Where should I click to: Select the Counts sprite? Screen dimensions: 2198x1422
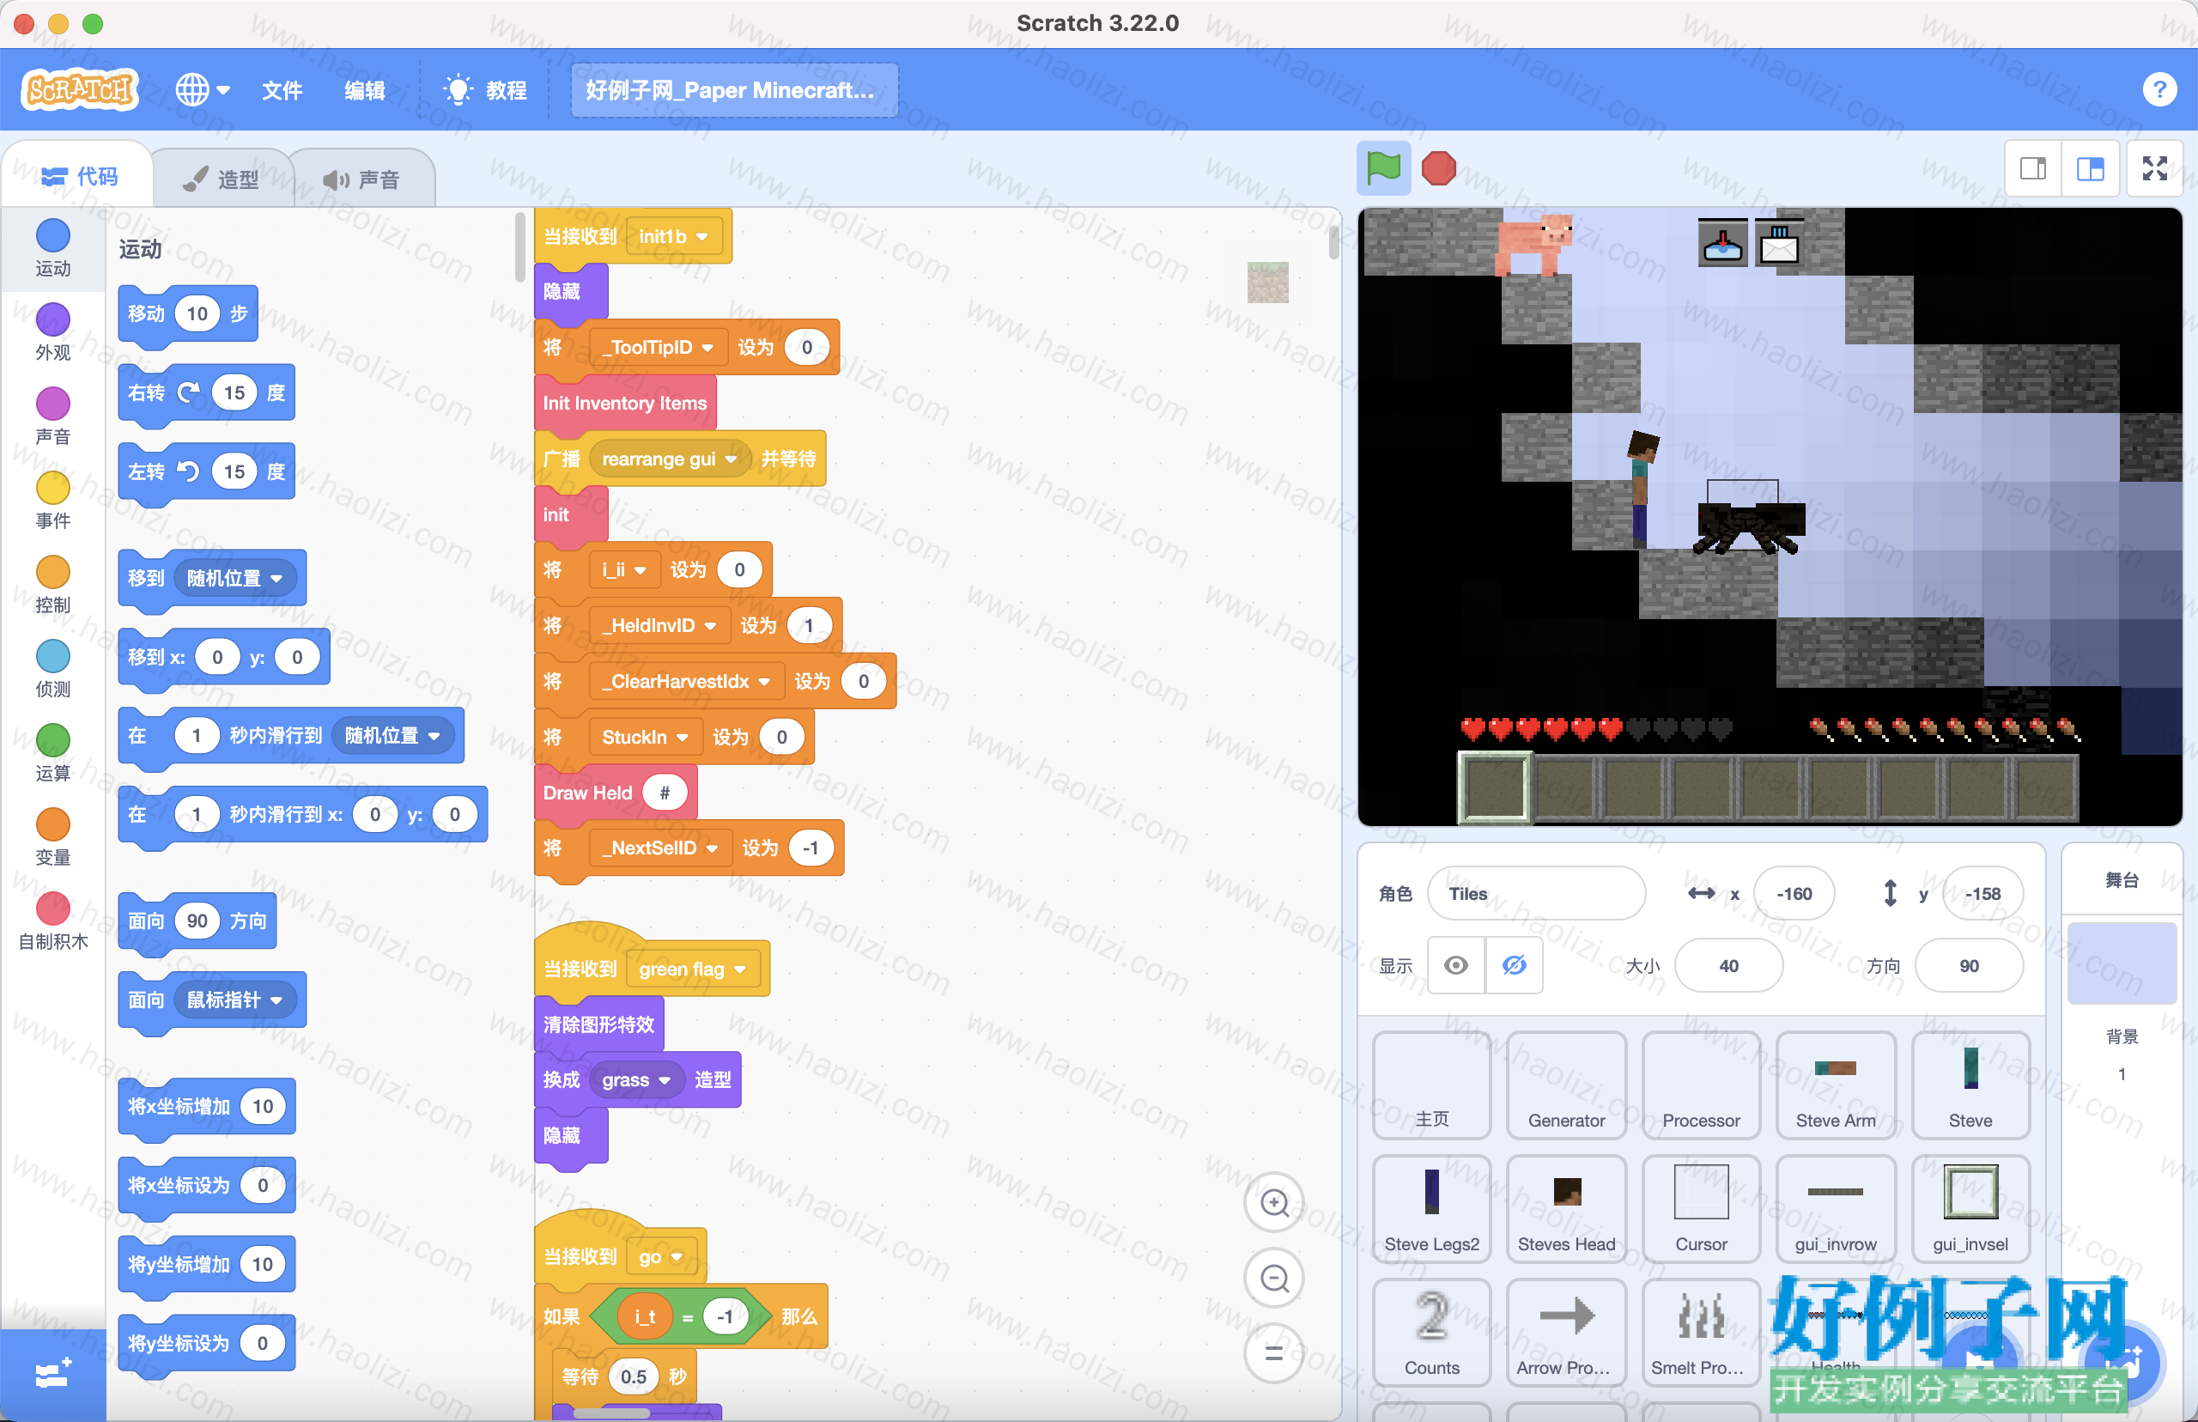click(1431, 1333)
